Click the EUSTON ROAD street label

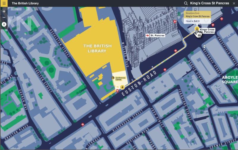(139, 83)
